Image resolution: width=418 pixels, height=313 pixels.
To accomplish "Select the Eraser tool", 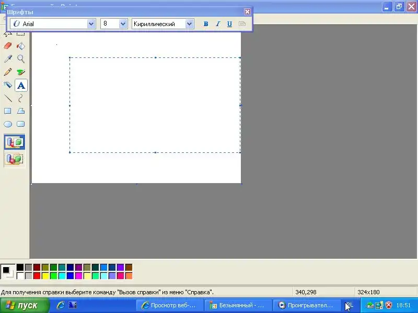I will pos(8,46).
